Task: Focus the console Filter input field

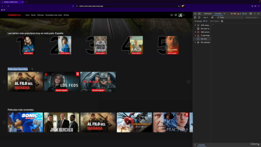Action: pyautogui.click(x=230, y=18)
